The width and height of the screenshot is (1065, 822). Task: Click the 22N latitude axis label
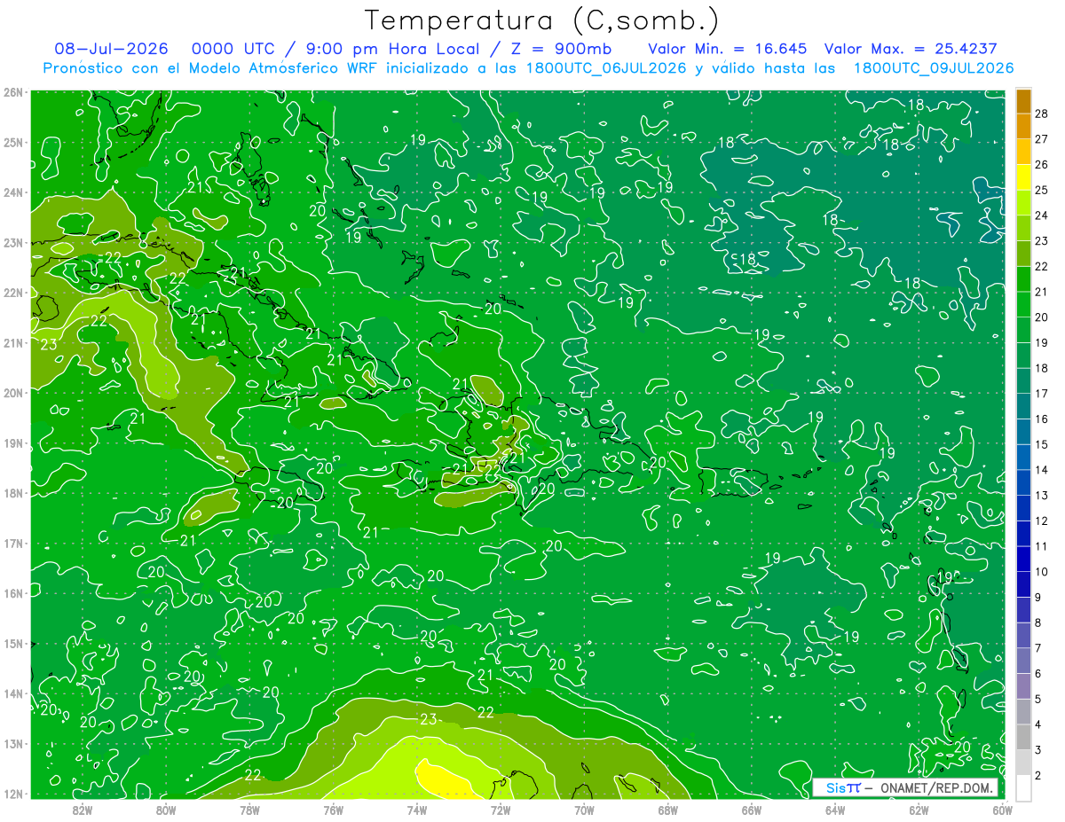12,293
